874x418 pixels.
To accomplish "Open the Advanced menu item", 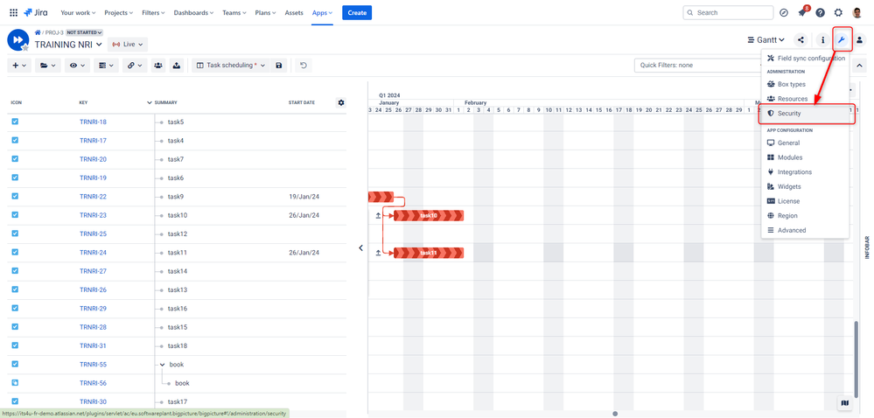I will [805, 230].
